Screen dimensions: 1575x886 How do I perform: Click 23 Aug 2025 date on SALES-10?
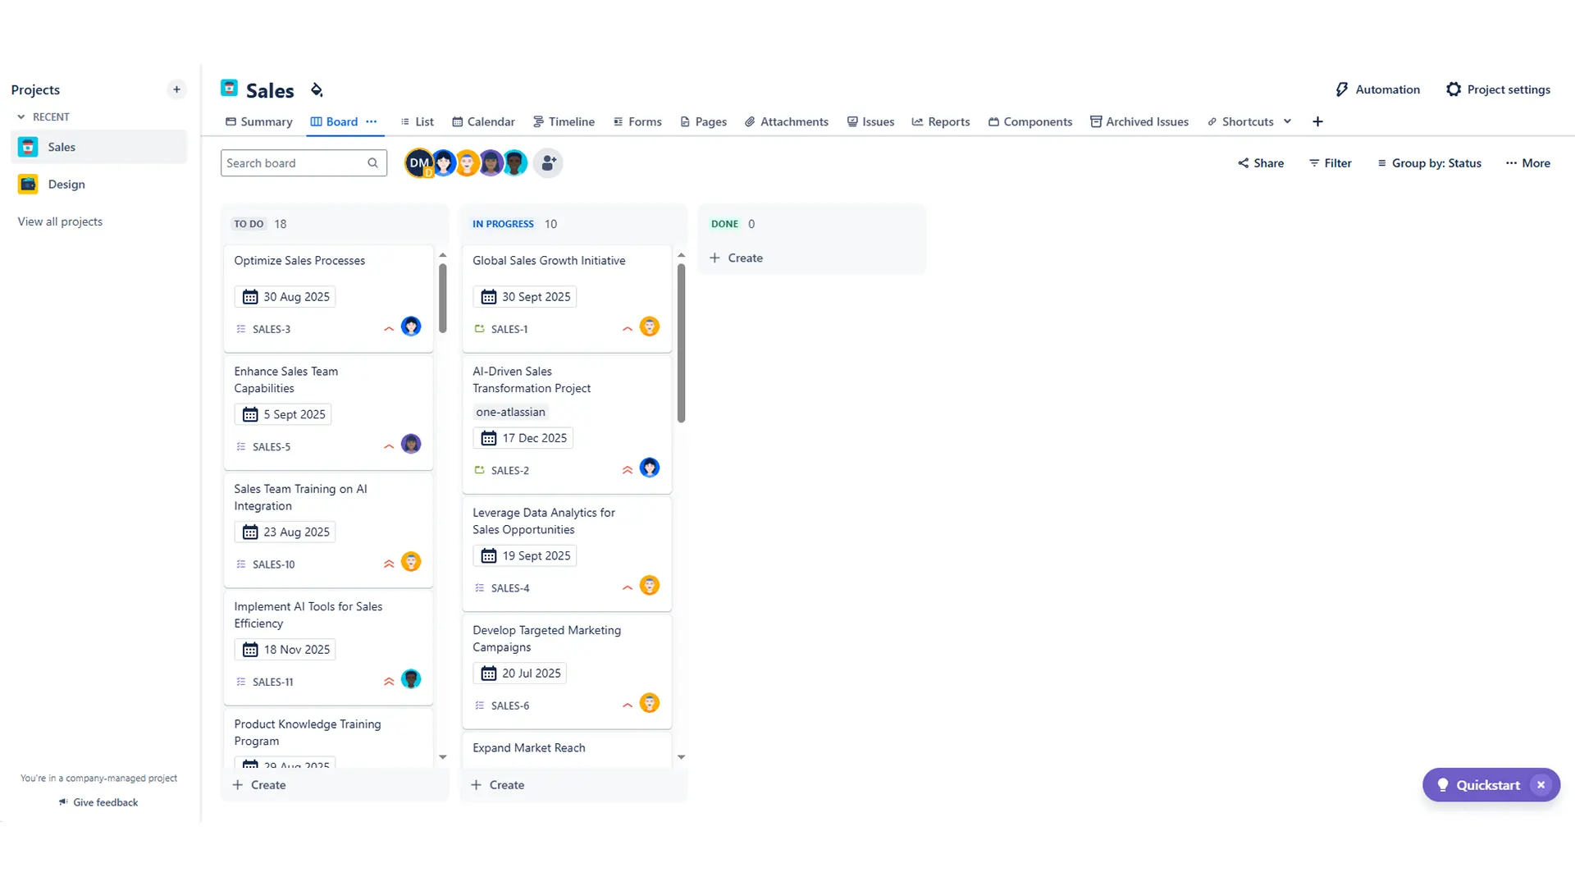(285, 532)
